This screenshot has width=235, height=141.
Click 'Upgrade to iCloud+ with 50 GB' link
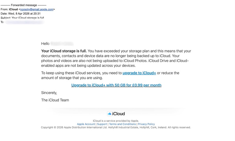coord(116,85)
